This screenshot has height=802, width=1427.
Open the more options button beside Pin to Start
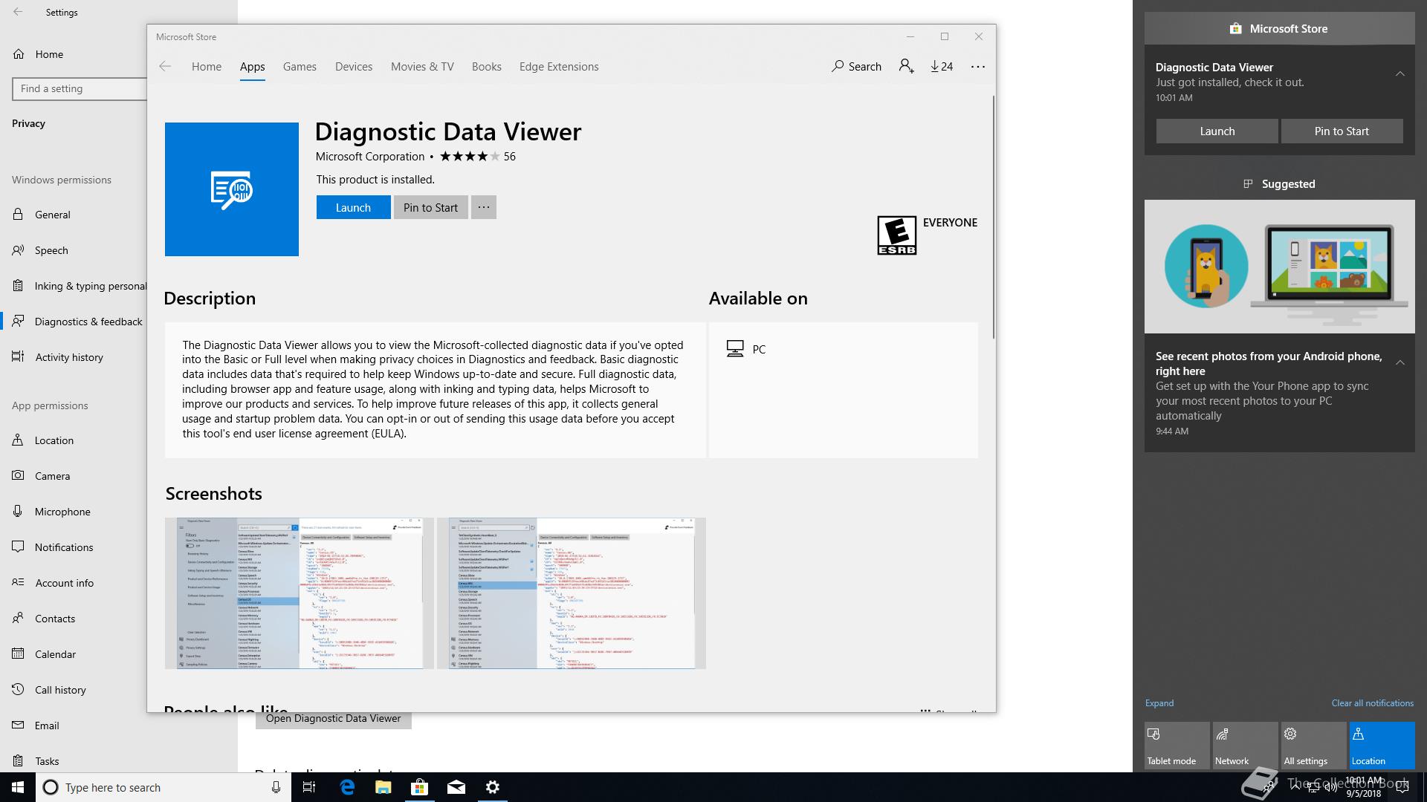484,207
